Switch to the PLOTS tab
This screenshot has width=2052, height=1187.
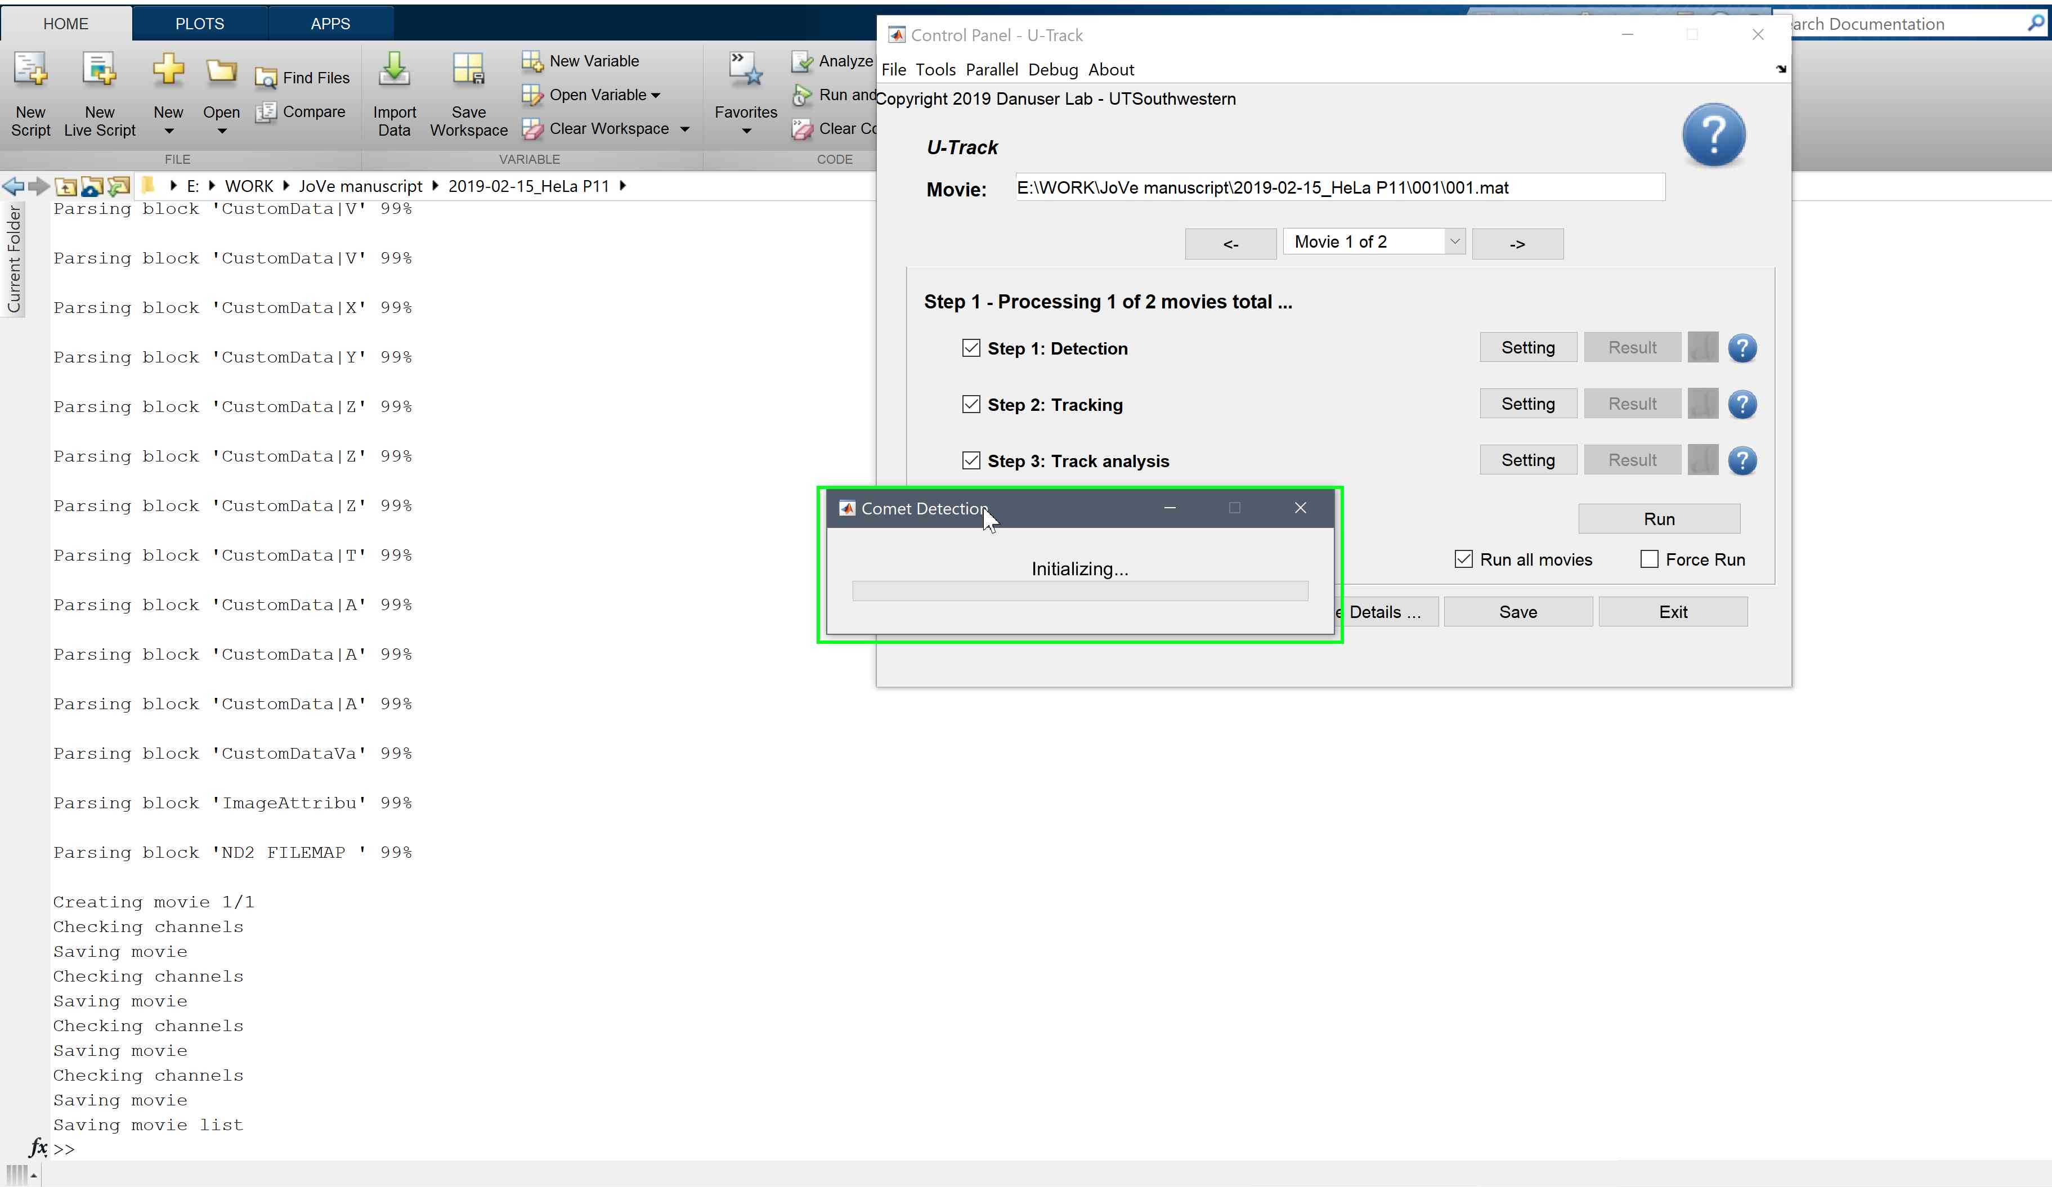(199, 24)
